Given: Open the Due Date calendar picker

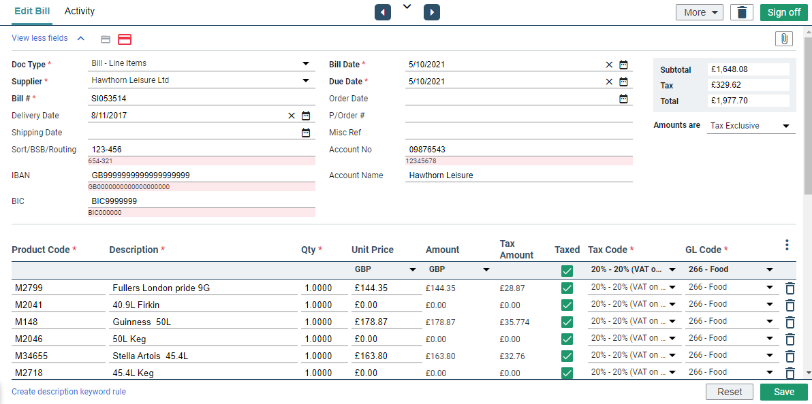Looking at the screenshot, I should tap(623, 81).
